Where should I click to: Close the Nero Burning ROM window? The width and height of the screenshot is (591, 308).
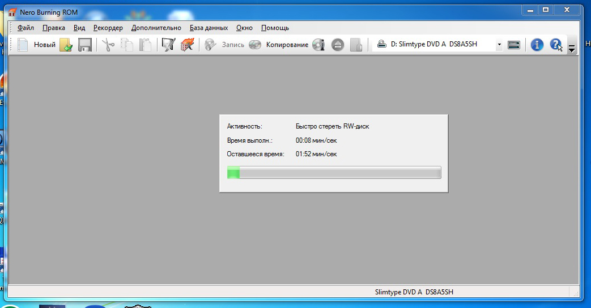click(x=567, y=10)
